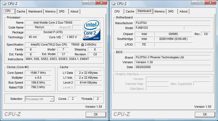The width and height of the screenshot is (218, 121).
Task: Open the Memory tab in right window
Action: [x=159, y=11]
